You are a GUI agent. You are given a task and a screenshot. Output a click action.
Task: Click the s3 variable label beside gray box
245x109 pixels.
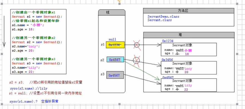[x=102, y=74]
